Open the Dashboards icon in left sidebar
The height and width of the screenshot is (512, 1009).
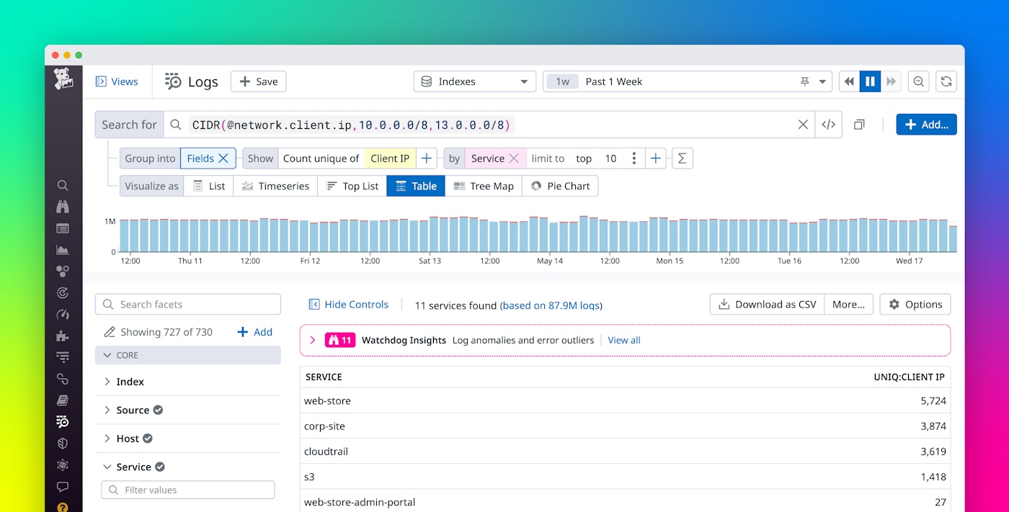pos(63,228)
